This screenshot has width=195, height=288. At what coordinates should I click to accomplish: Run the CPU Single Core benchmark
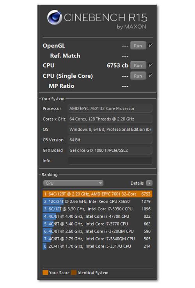coord(138,76)
